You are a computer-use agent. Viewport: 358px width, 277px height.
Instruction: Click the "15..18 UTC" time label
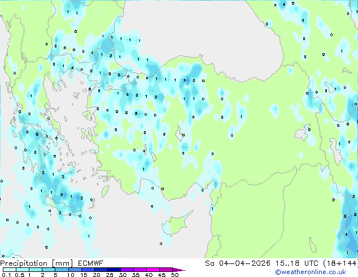(x=297, y=263)
